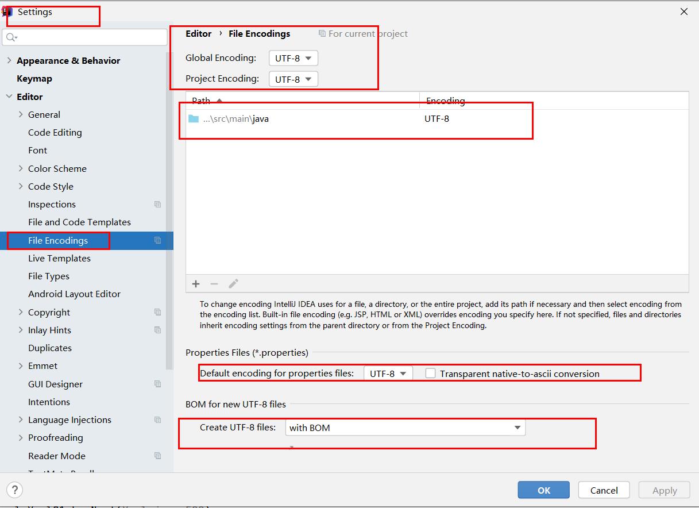Expand the Inlay Hints node
The height and width of the screenshot is (508, 699).
[21, 330]
